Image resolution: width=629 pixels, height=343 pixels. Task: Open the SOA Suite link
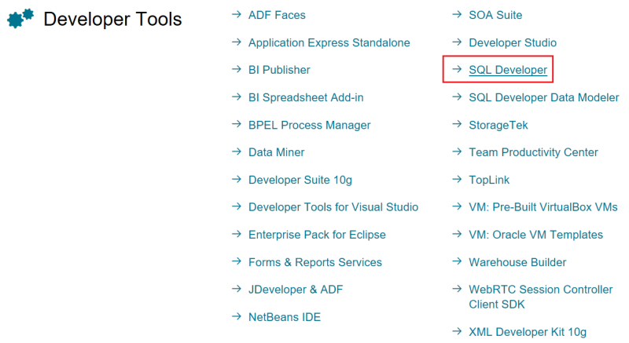[x=495, y=15]
